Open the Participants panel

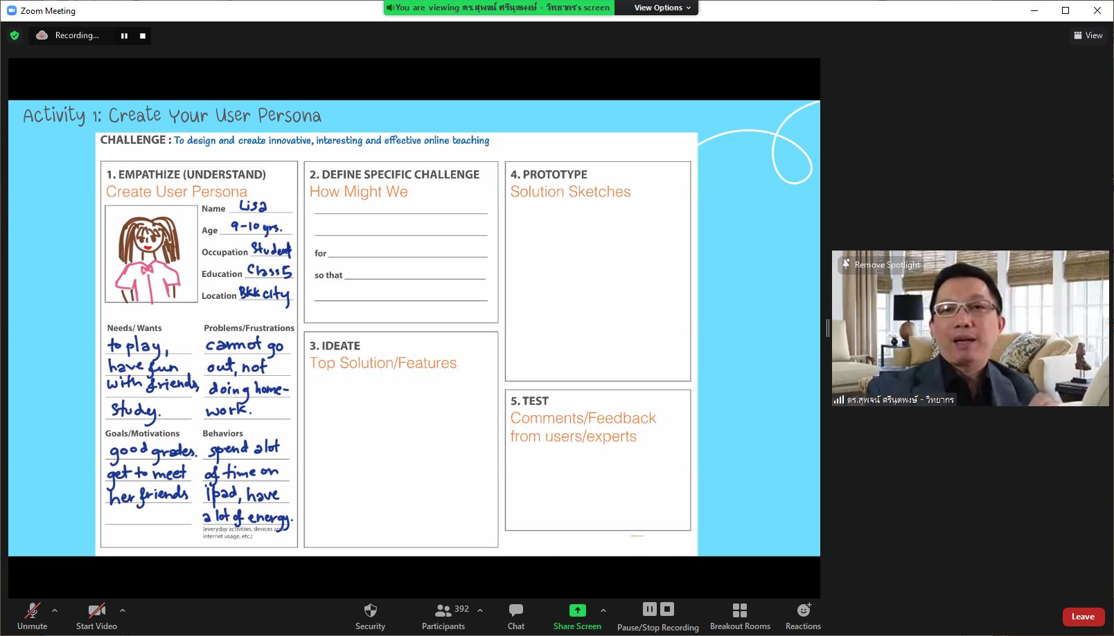click(443, 616)
